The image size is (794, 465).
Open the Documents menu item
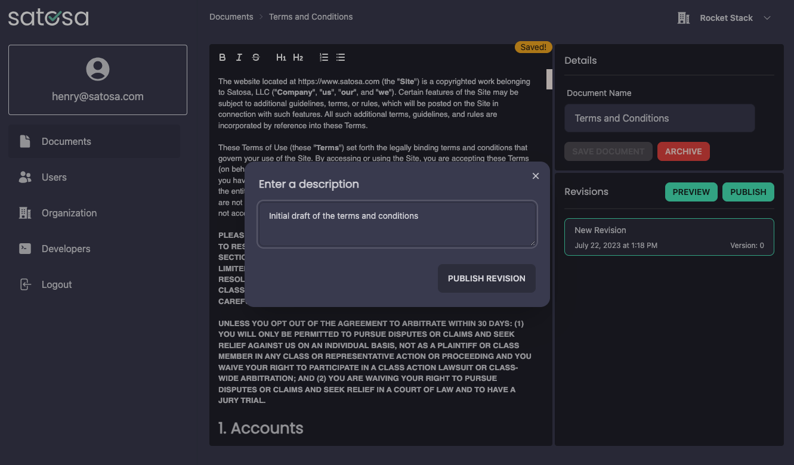tap(94, 141)
